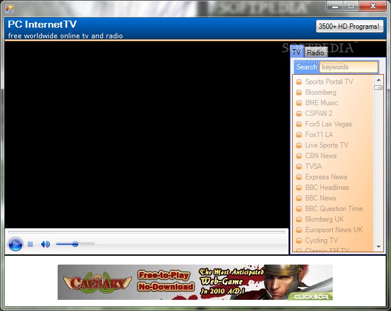Click the application icon in the title bar

[9, 9]
